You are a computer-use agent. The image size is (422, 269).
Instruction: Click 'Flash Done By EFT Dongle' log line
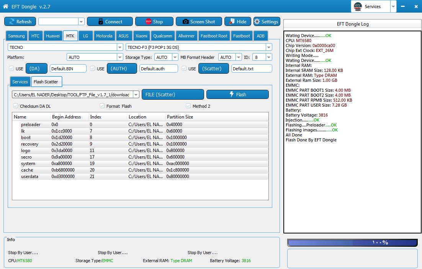coord(311,140)
